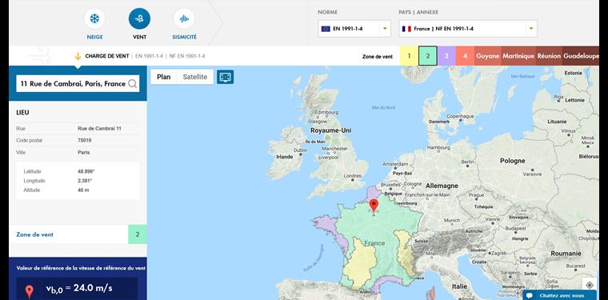Select the Martinique wind zone
The height and width of the screenshot is (300, 608).
click(x=518, y=56)
